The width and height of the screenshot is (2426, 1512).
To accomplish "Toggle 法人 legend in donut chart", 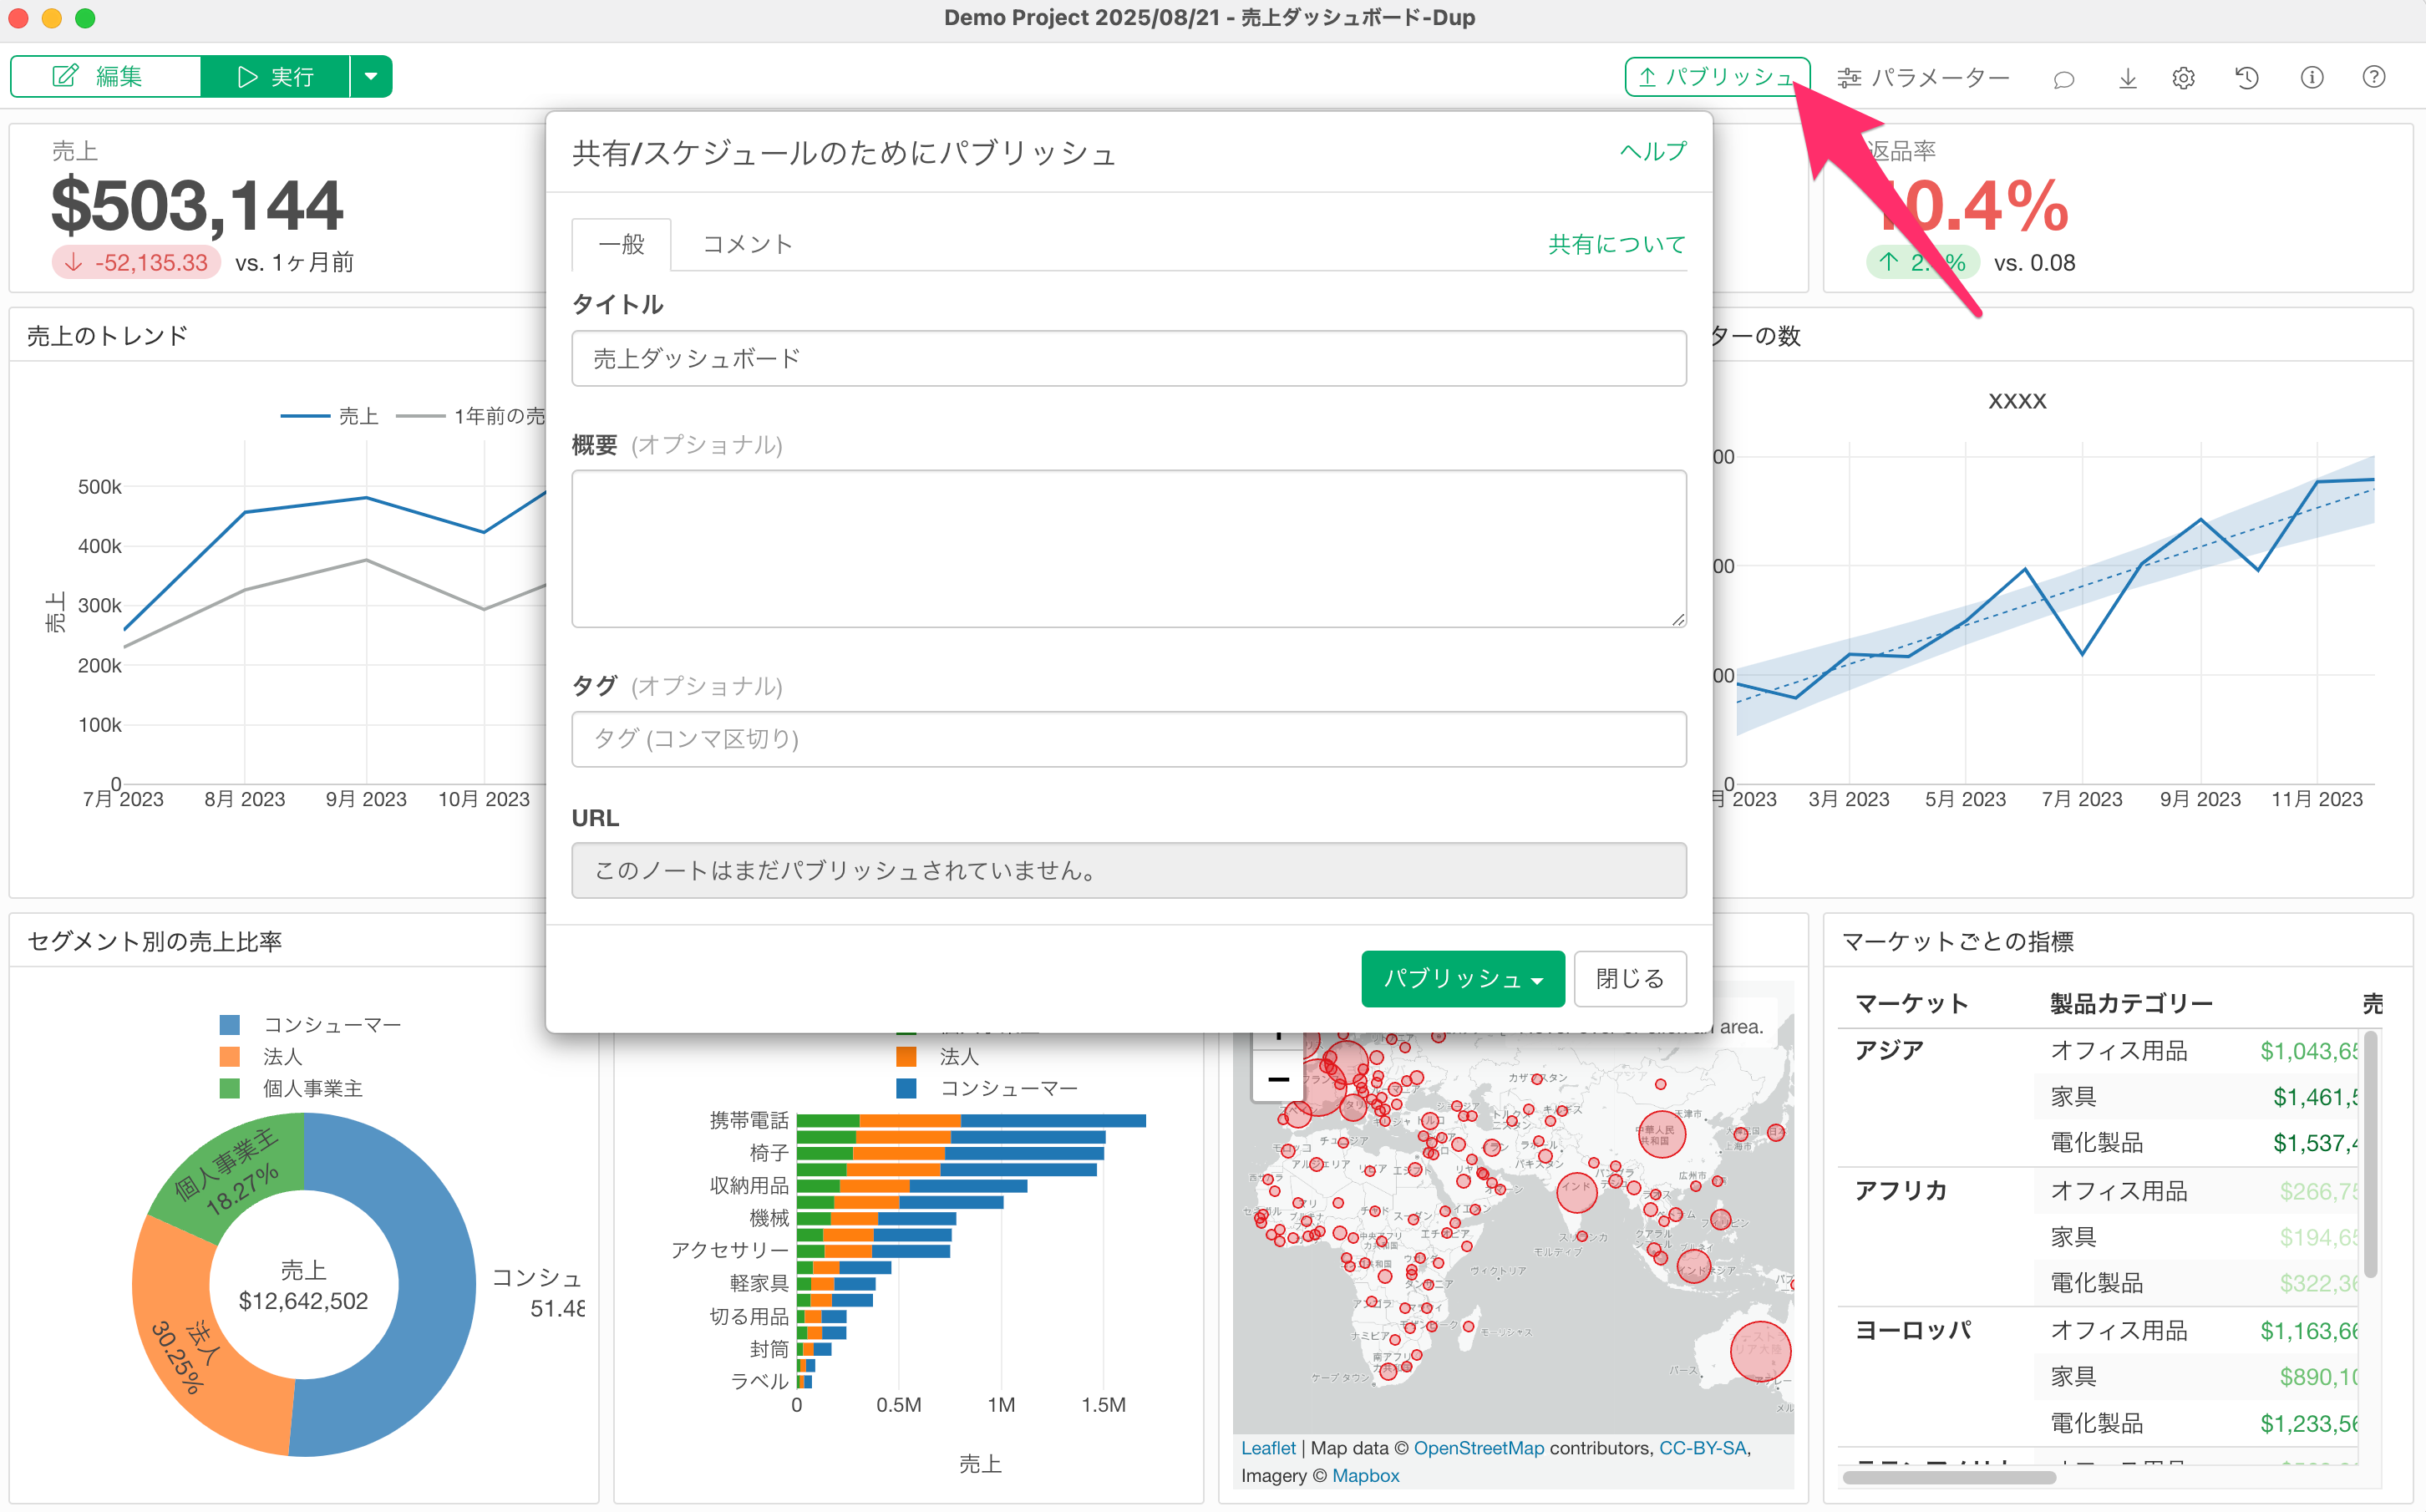I will pos(282,1057).
